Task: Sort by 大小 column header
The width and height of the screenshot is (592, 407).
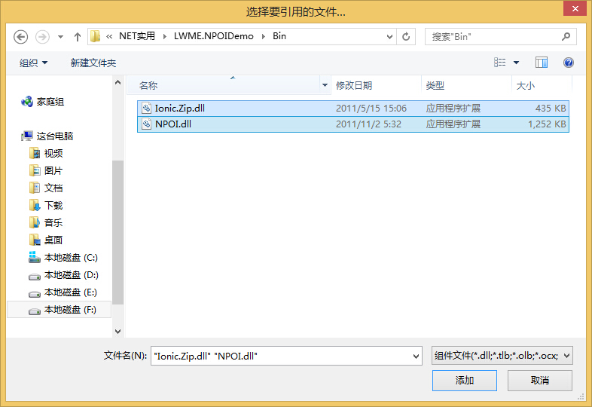Action: (542, 85)
